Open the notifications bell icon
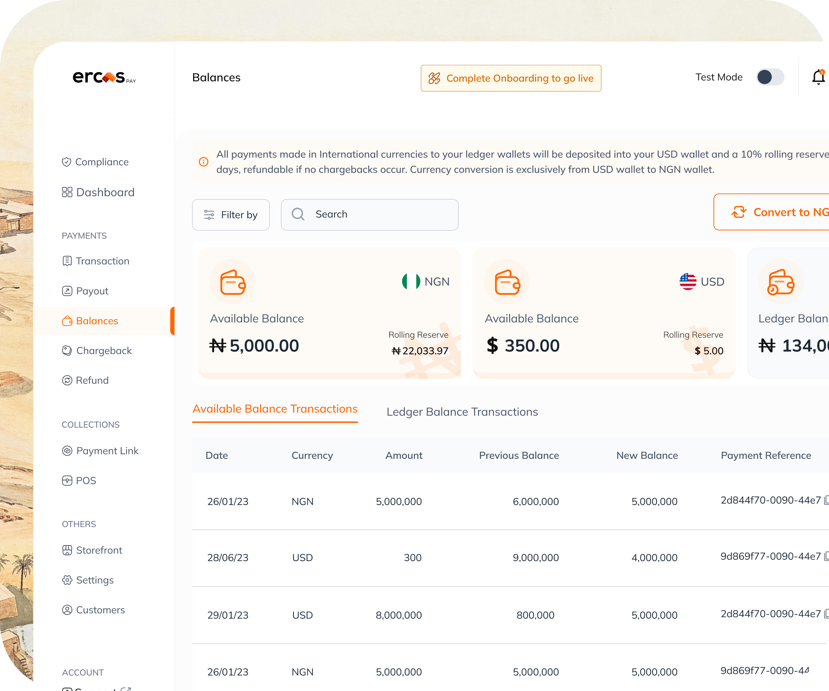This screenshot has width=829, height=691. 818,77
